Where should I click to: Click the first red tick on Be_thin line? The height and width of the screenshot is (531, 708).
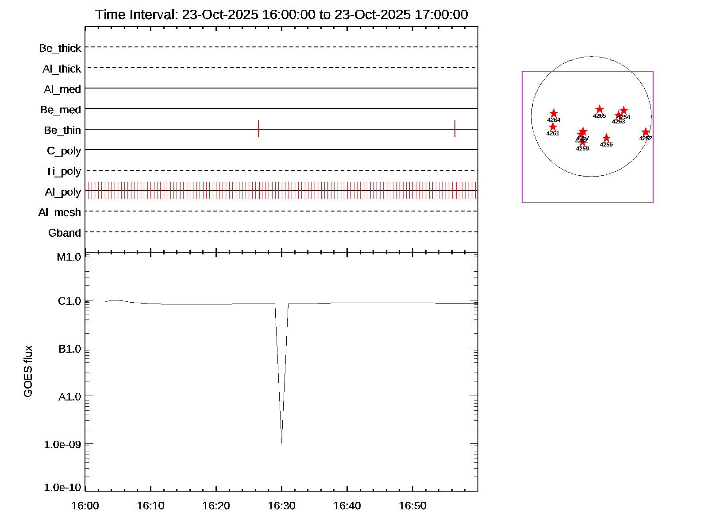[x=258, y=129]
